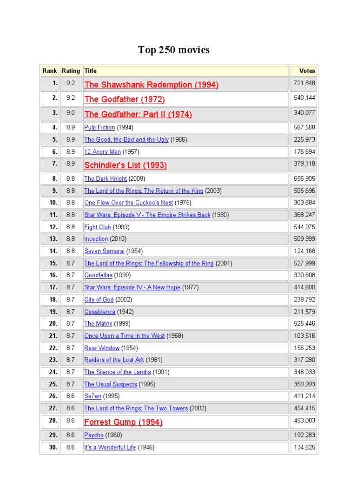Click the vote count 176,694
The width and height of the screenshot is (357, 477).
click(304, 152)
